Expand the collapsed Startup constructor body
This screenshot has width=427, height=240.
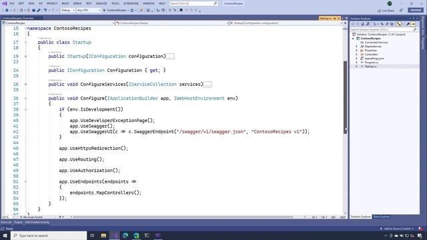(170, 57)
